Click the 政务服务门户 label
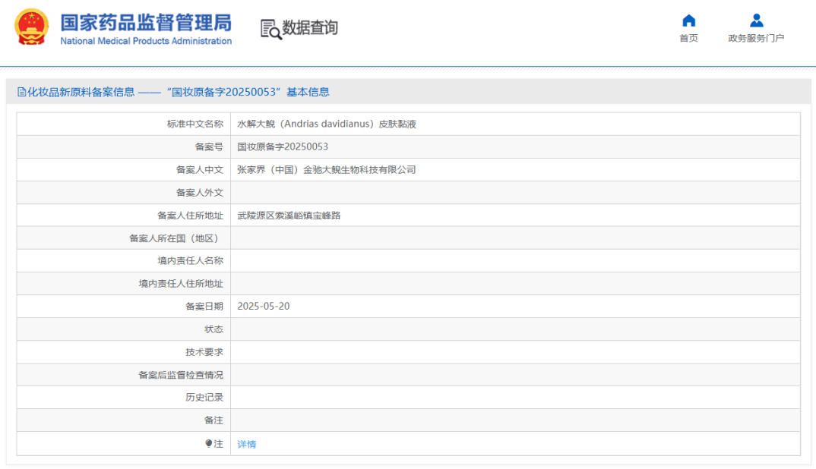The height and width of the screenshot is (469, 816). [756, 38]
